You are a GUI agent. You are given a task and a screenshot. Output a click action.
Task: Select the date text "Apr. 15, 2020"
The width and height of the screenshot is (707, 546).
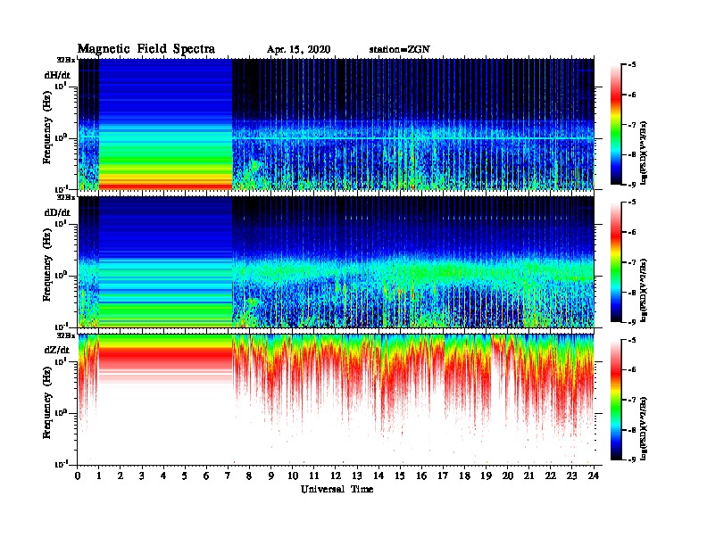coord(298,50)
